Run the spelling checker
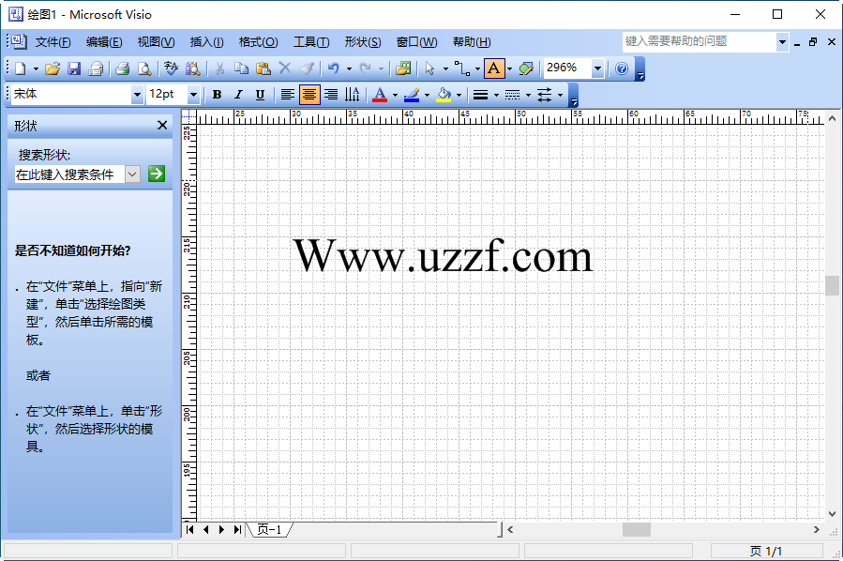The width and height of the screenshot is (843, 561). [x=169, y=68]
